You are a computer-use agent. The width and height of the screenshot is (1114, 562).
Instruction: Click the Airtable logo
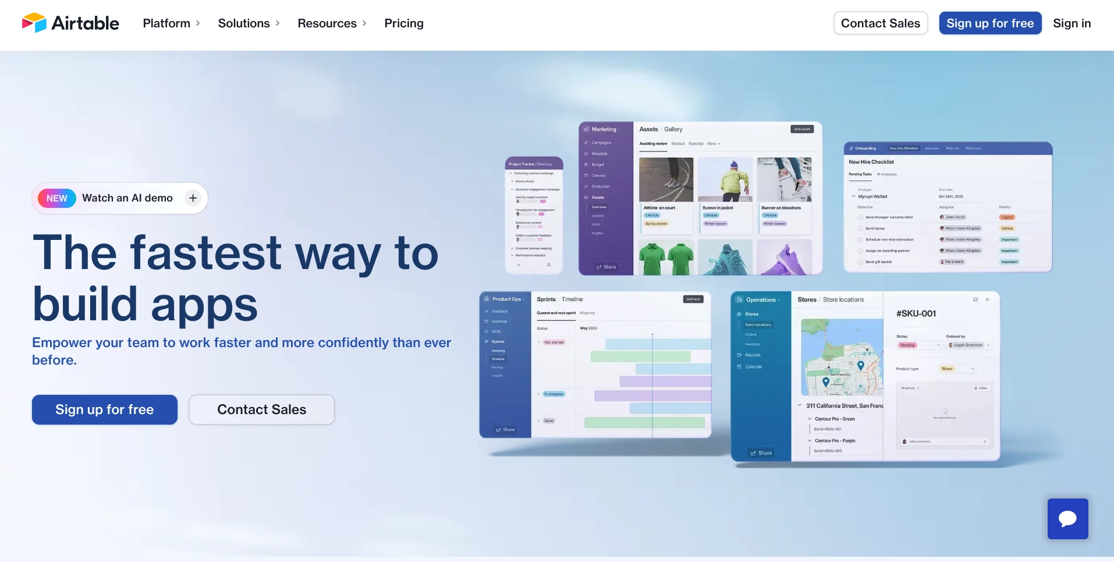tap(70, 23)
